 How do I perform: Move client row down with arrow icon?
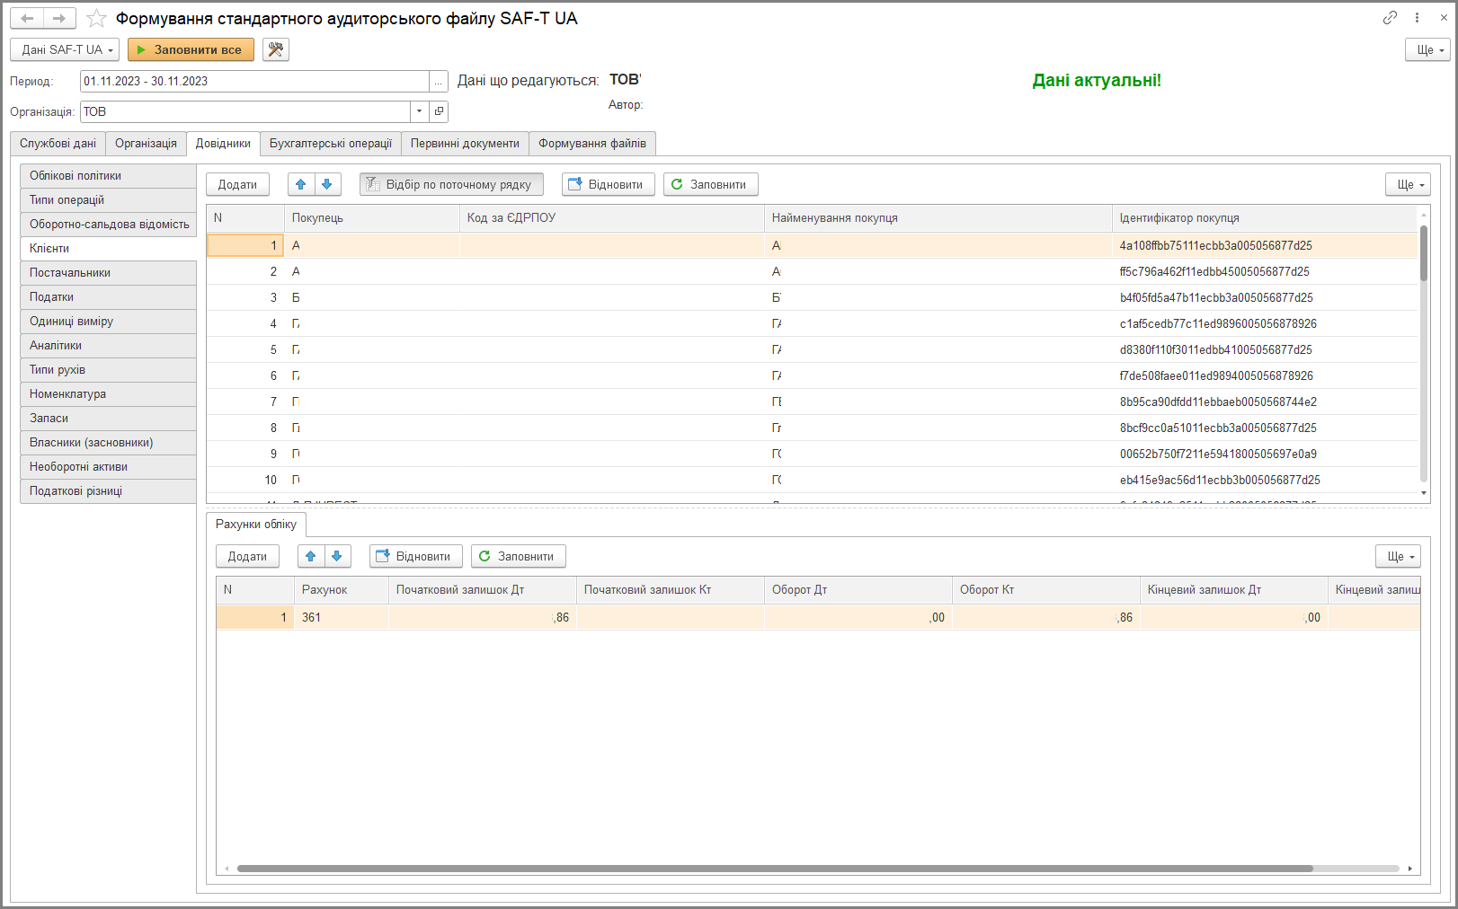coord(327,184)
